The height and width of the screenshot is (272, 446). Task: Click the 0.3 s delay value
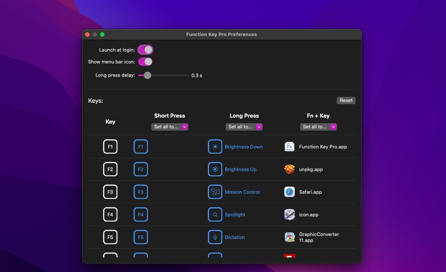point(197,75)
